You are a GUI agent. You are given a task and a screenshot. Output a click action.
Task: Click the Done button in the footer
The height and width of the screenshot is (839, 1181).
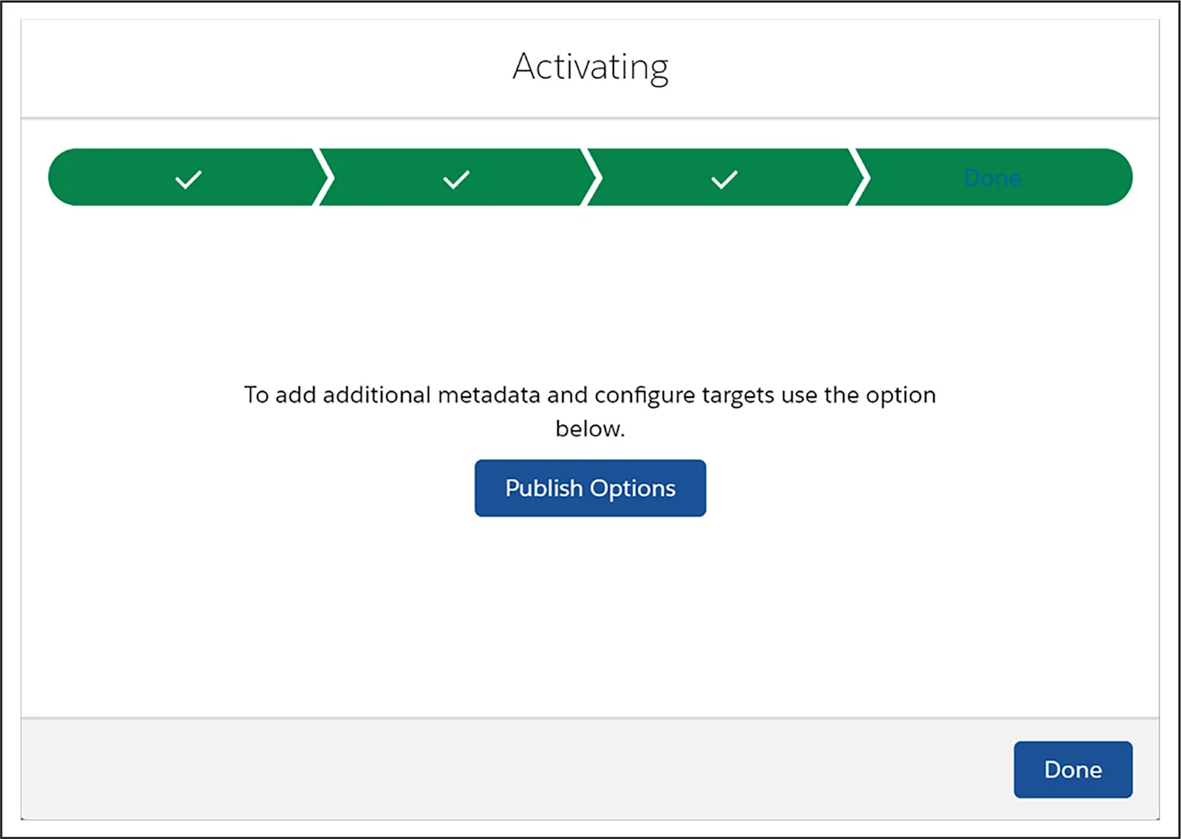pyautogui.click(x=1072, y=769)
